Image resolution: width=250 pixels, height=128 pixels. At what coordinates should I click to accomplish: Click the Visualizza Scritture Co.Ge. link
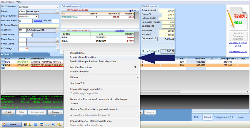pyautogui.click(x=238, y=44)
